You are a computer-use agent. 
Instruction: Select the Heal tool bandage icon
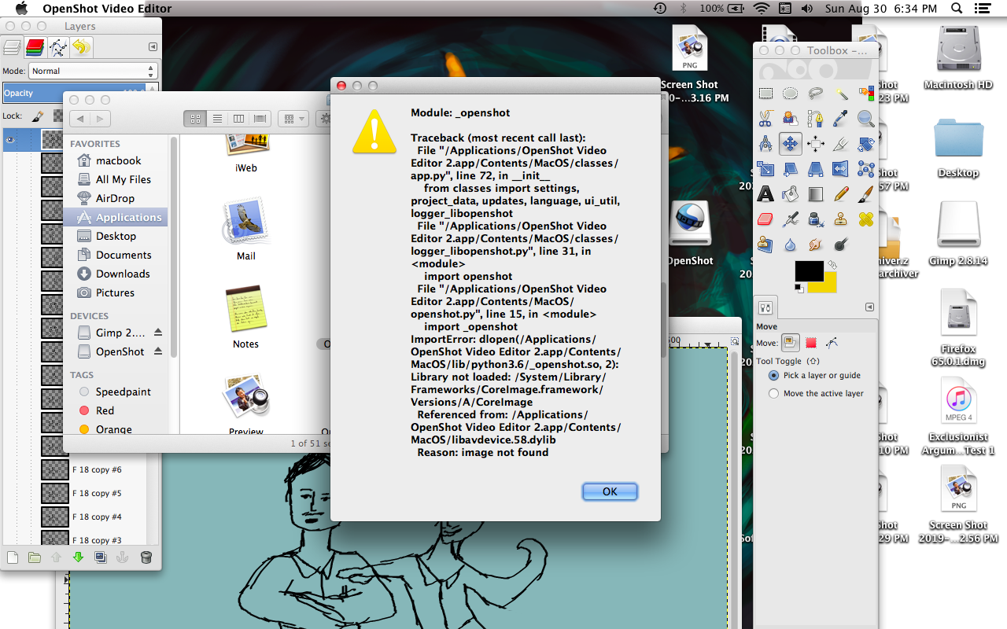(866, 219)
